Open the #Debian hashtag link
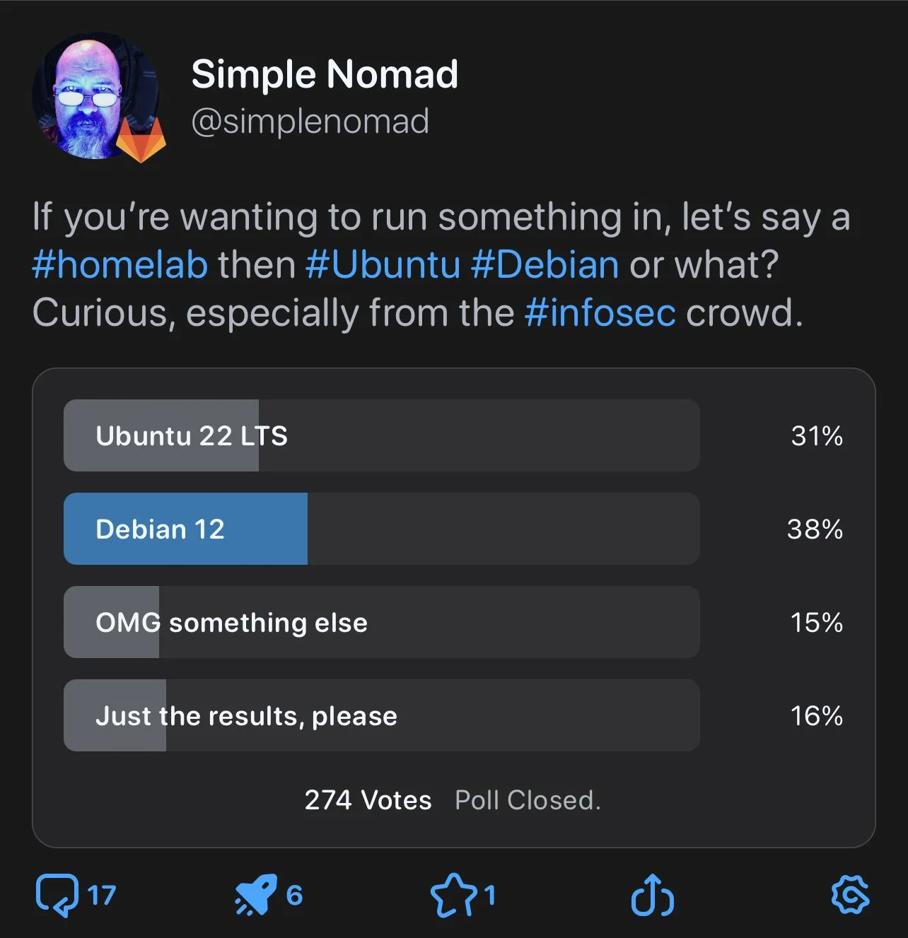 (x=545, y=265)
